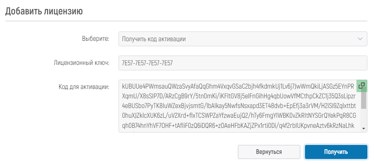Focus the Лицензионный ключ field showing 7E57-7E57-7E57-7E57
The height and width of the screenshot is (164, 374).
click(x=243, y=63)
